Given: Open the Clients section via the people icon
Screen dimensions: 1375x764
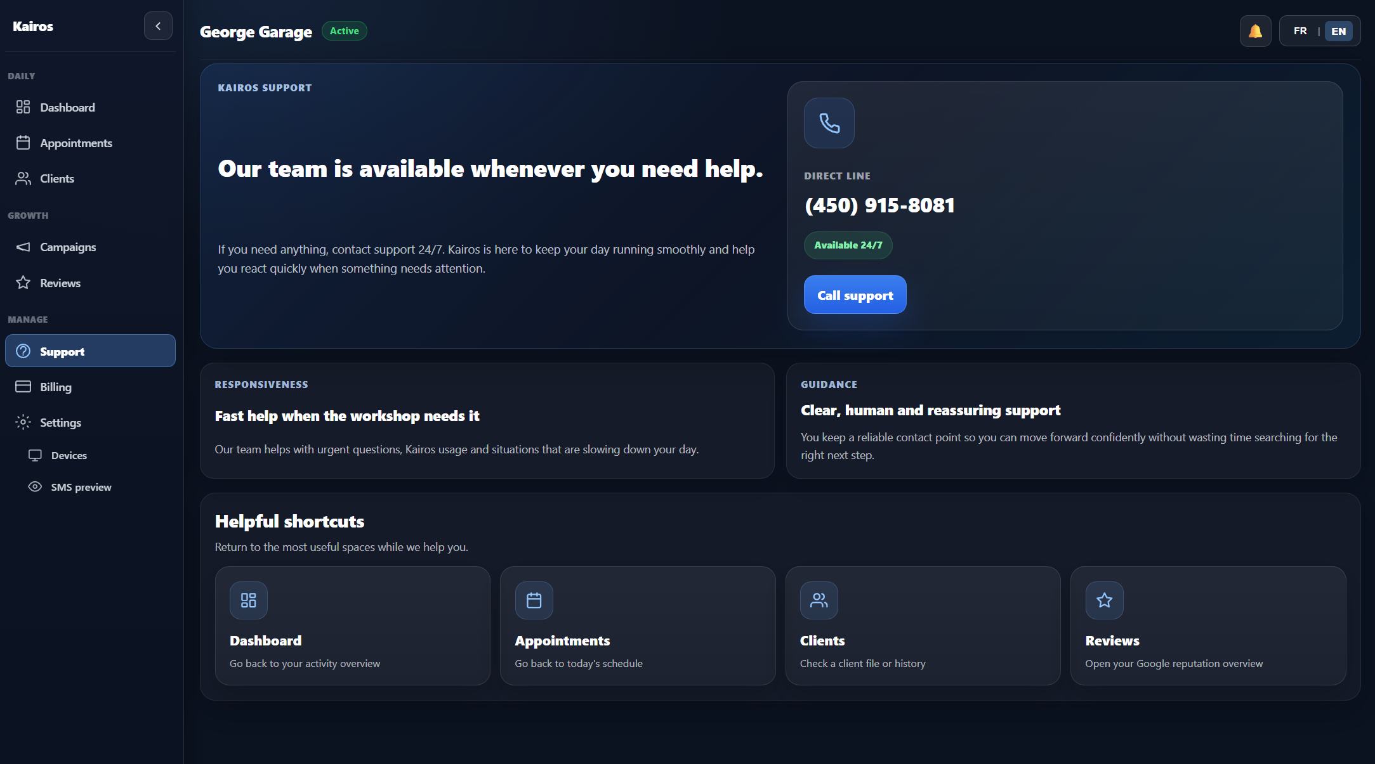Looking at the screenshot, I should click(23, 178).
